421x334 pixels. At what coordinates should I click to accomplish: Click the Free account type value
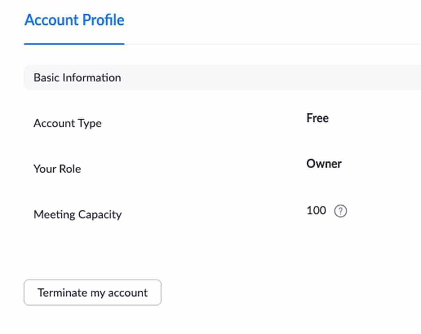(317, 118)
